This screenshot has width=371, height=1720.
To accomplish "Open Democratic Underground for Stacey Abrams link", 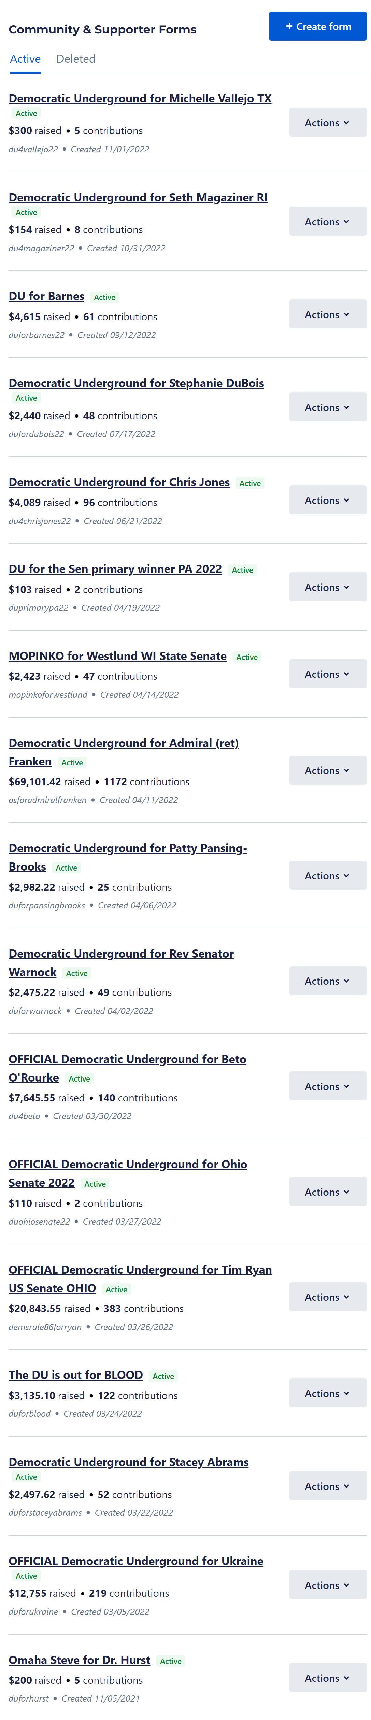I will 129,1462.
